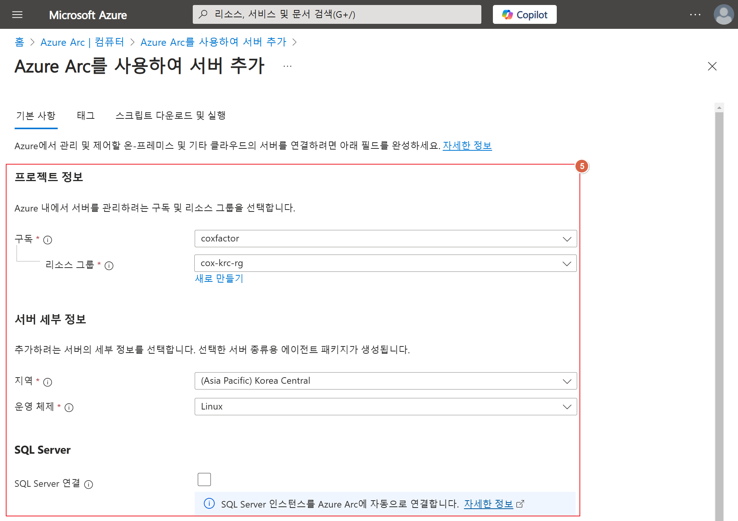Show info tooltip for 운영 체제
Viewport: 738px width, 521px height.
point(69,408)
